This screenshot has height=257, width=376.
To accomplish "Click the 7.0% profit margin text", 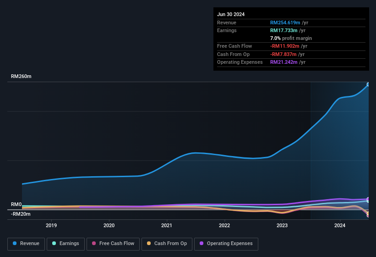I will click(x=291, y=38).
